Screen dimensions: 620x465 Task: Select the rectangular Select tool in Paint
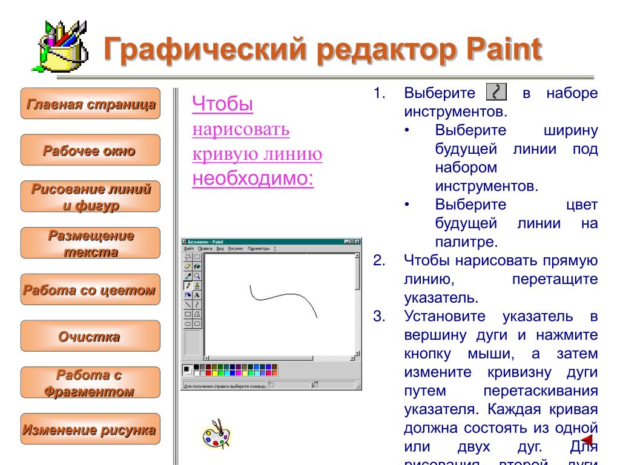[x=197, y=257]
